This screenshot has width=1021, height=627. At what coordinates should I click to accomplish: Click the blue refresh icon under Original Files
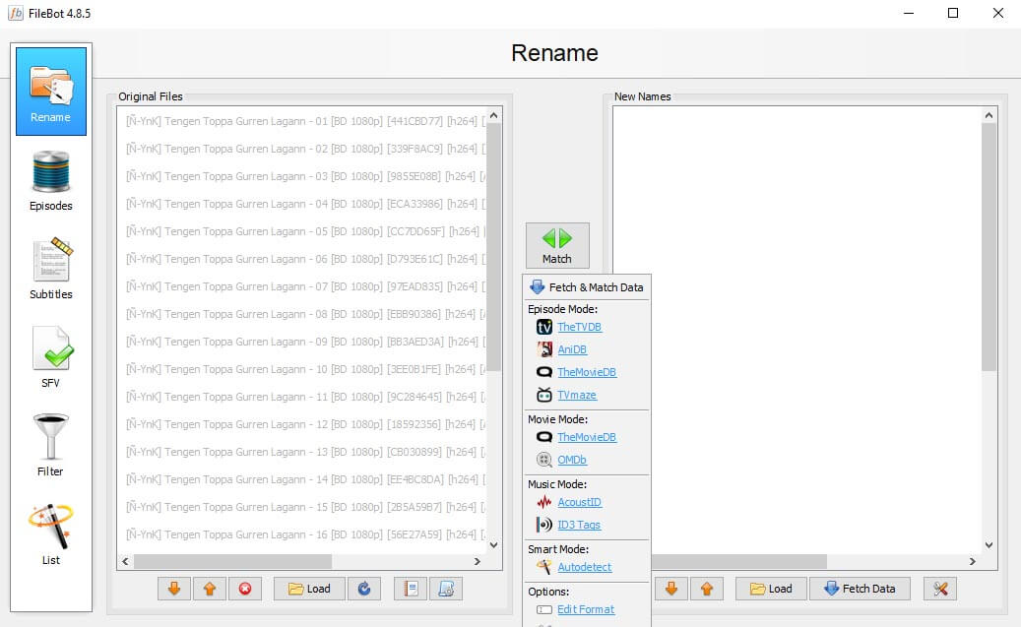coord(364,589)
